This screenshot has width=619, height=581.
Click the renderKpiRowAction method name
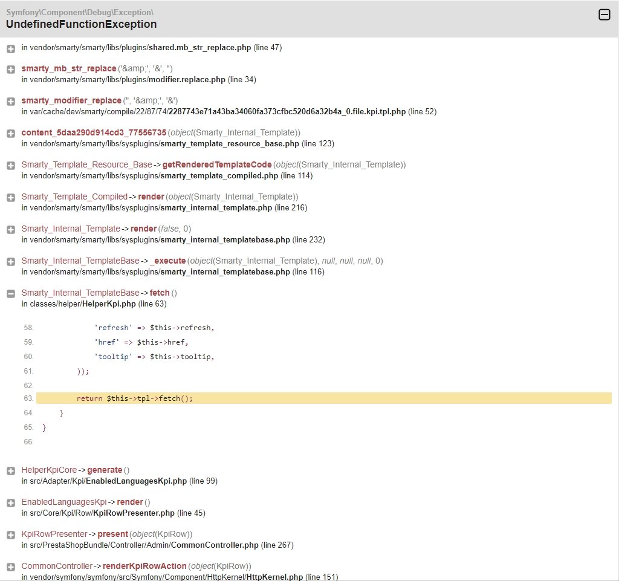[x=144, y=566]
